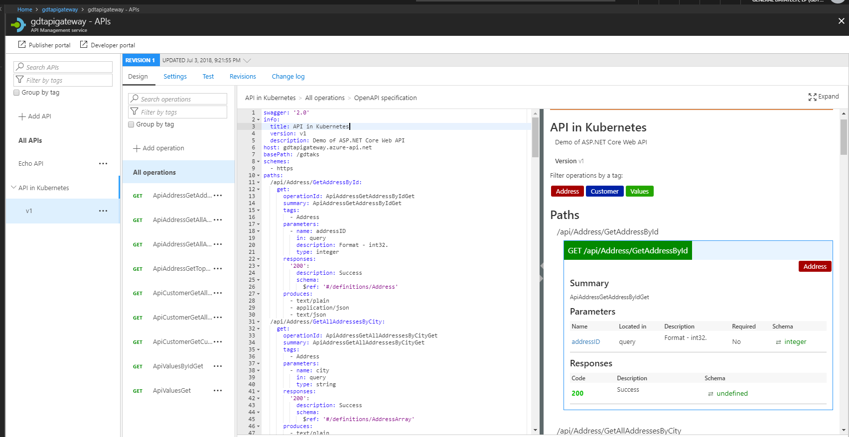Select the v1 version item
849x437 pixels.
(63, 211)
